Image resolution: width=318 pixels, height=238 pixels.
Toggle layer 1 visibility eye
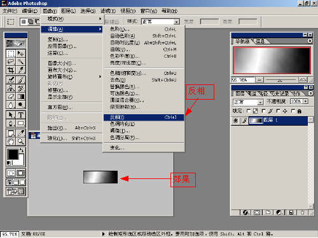(x=236, y=121)
